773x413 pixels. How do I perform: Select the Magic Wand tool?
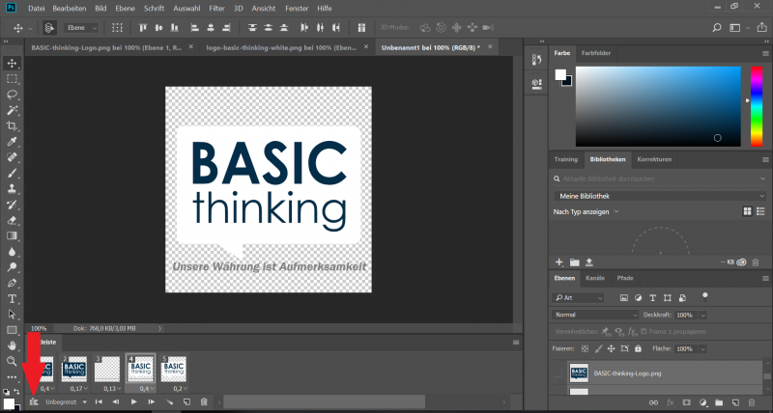click(x=13, y=110)
